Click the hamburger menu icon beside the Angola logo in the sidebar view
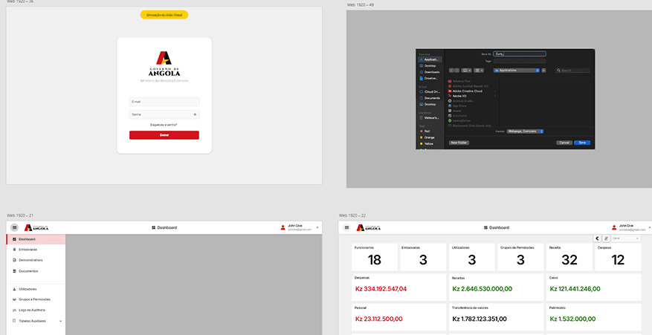Screen dimensions: 652x335 (x=14, y=227)
